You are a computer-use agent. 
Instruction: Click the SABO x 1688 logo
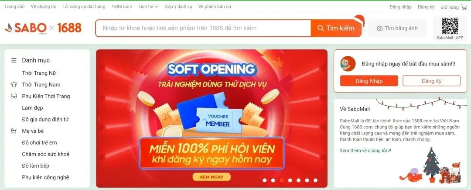(x=43, y=28)
